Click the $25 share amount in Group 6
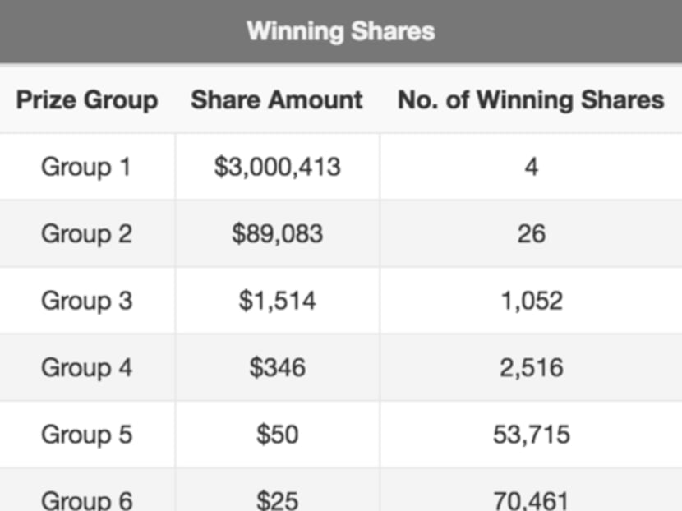The height and width of the screenshot is (511, 682). pos(277,498)
